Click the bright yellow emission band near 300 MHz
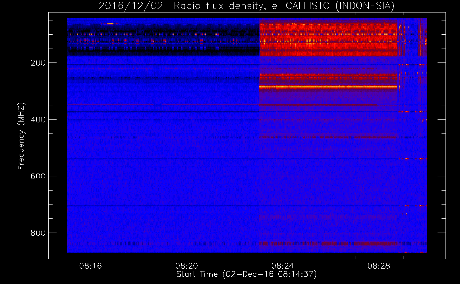The width and height of the screenshot is (460, 284). coord(328,87)
